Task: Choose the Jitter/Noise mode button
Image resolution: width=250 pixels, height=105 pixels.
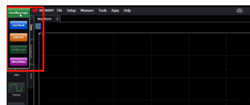Action: point(18,62)
